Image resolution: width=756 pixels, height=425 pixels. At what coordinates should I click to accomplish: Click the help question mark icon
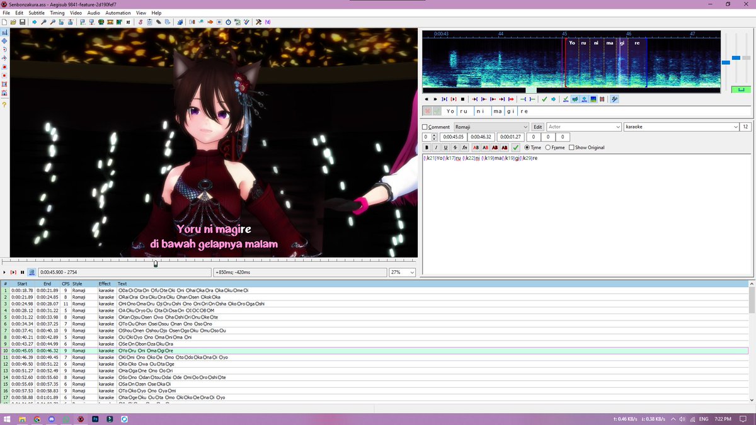pos(4,105)
